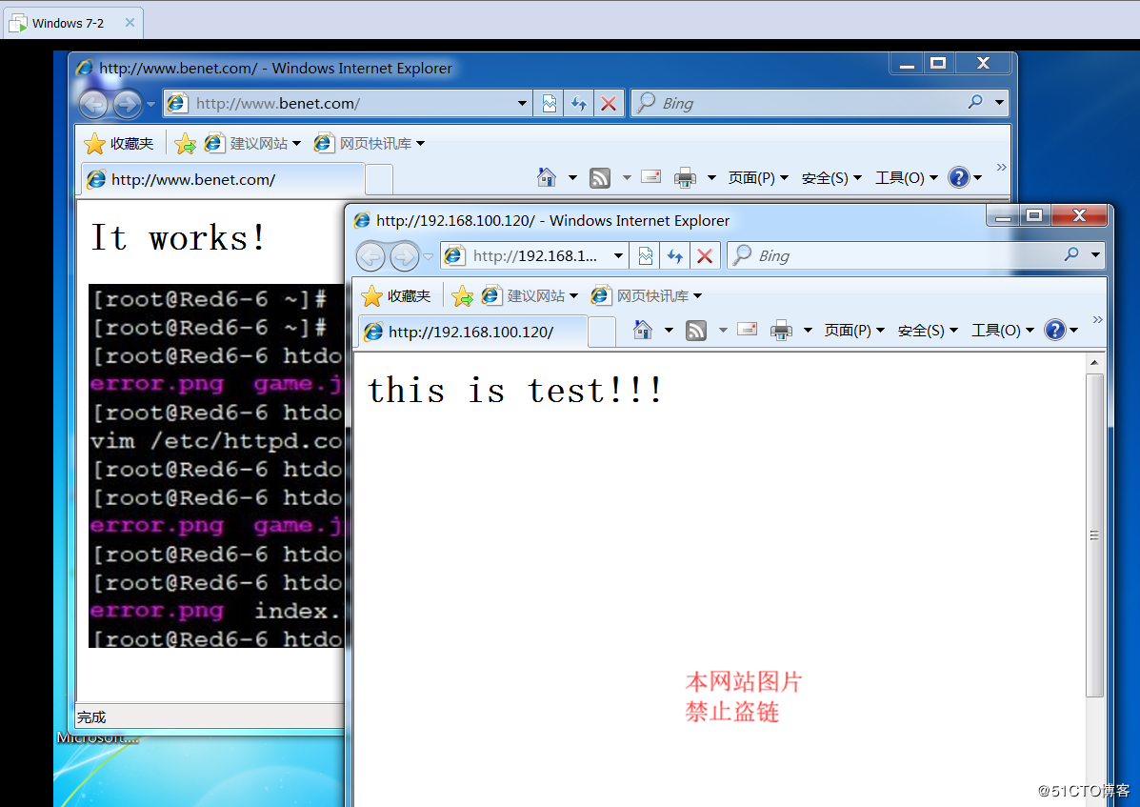Expand toolbar overflow chevron in the benet.com window
This screenshot has width=1140, height=807.
coord(1001,168)
